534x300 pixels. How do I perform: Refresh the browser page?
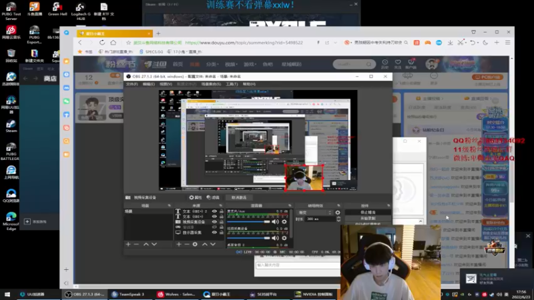[x=102, y=43]
